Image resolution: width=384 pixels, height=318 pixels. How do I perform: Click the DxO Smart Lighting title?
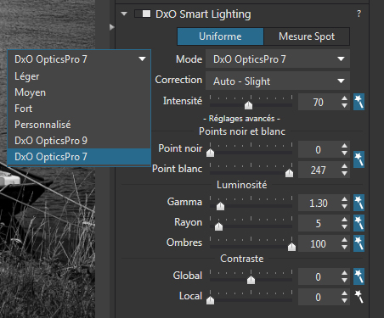[x=203, y=14]
